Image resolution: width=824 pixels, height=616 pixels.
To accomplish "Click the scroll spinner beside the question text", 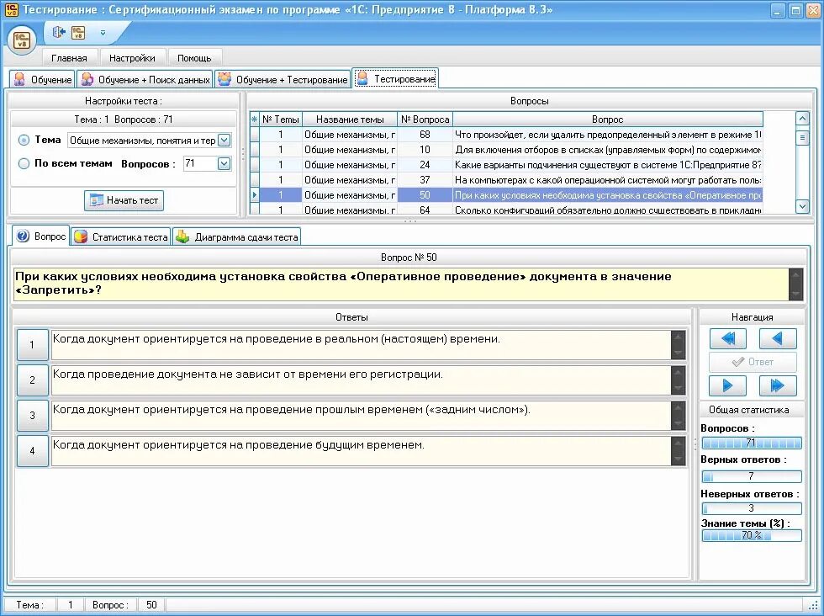I will point(796,284).
